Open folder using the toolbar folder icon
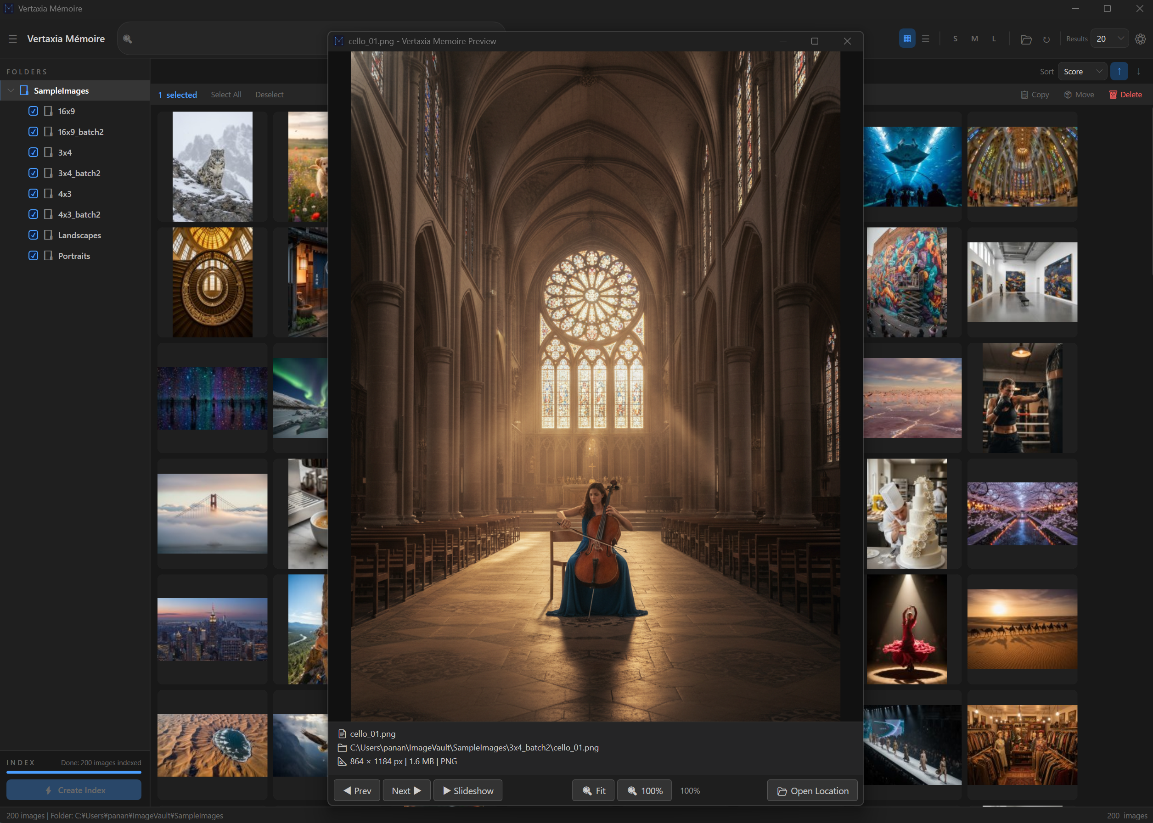 (x=1026, y=39)
